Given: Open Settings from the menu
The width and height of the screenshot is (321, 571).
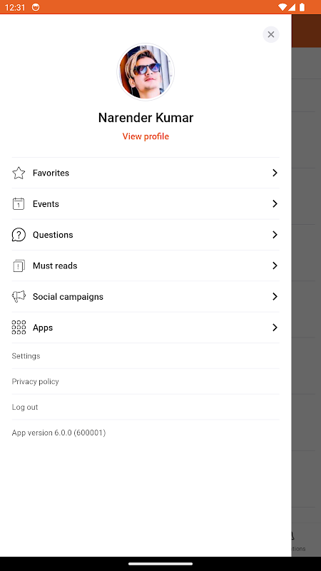Looking at the screenshot, I should [146, 355].
